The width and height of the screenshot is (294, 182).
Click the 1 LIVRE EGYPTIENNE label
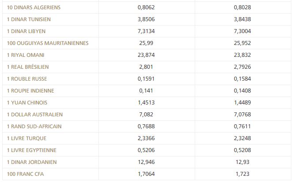pyautogui.click(x=31, y=150)
